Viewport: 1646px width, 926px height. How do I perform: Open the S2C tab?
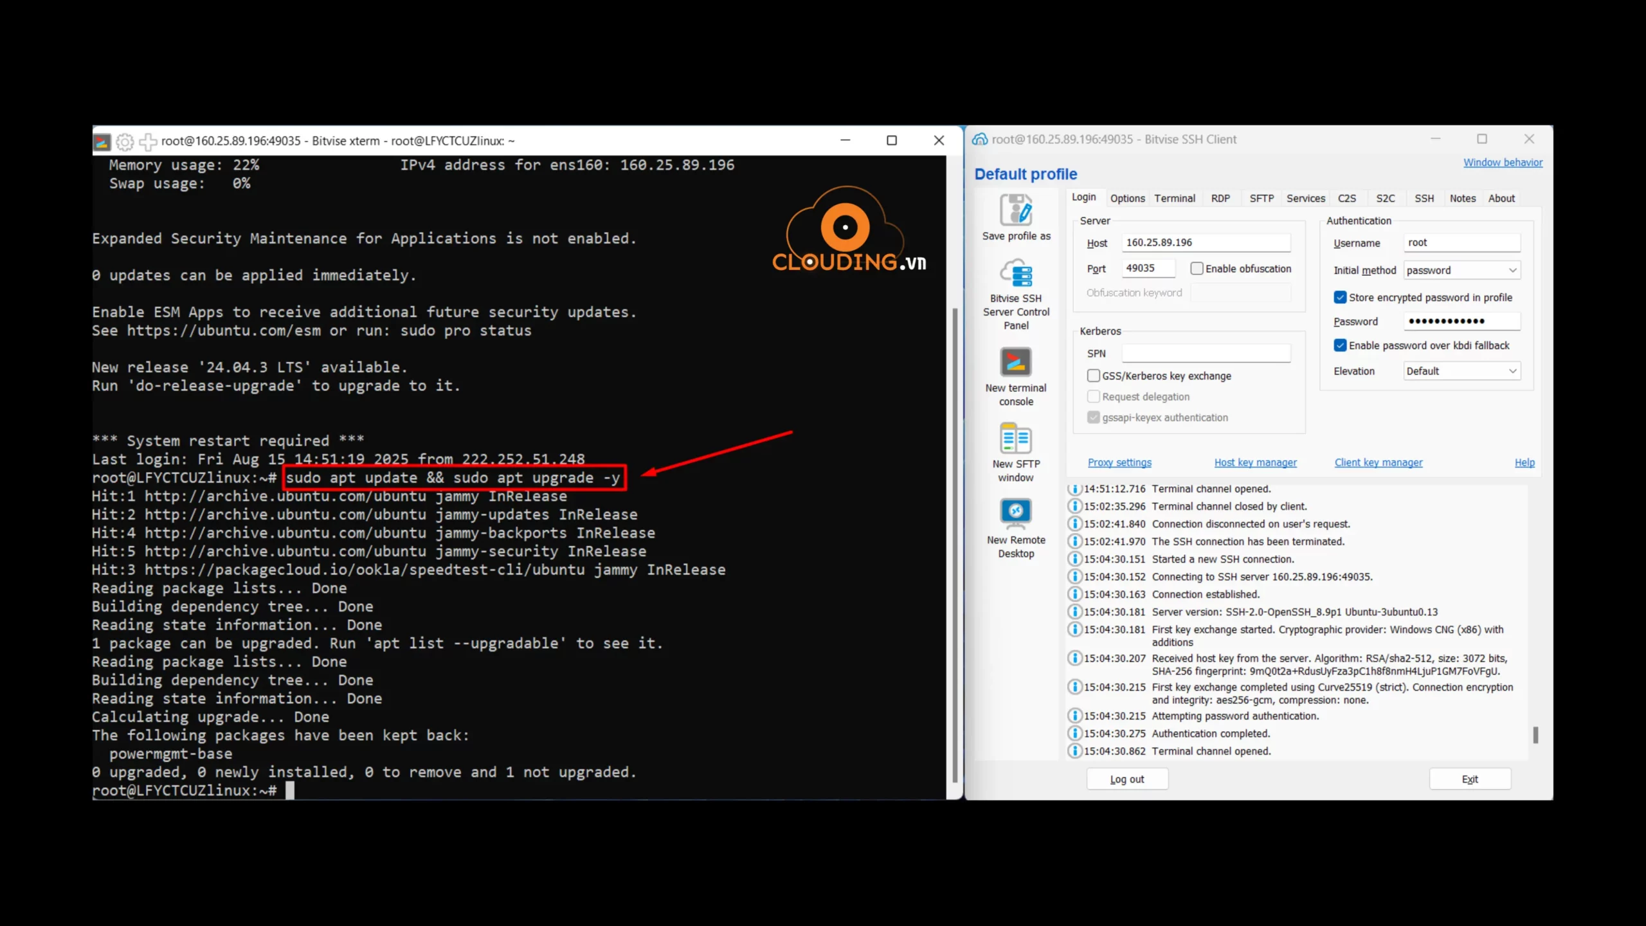point(1385,199)
